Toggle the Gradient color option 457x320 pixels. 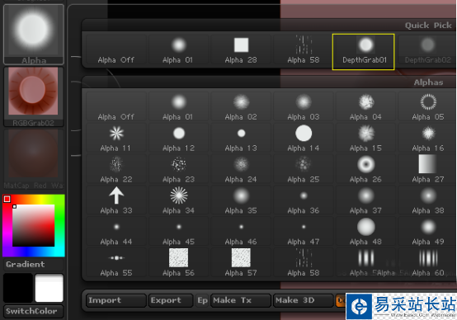(34, 265)
